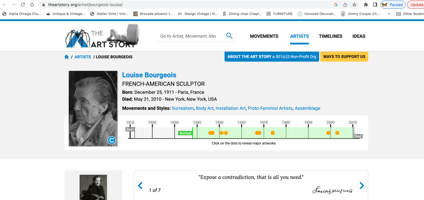Click the search magnifier icon

229,36
